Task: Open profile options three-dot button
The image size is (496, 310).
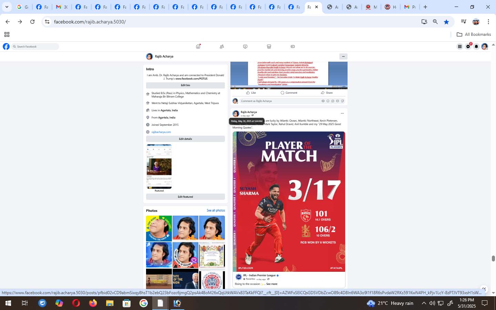Action: point(343,56)
